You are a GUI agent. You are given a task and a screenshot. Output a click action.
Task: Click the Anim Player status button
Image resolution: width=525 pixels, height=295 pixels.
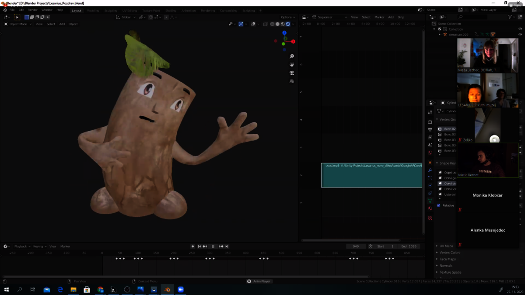pyautogui.click(x=259, y=281)
